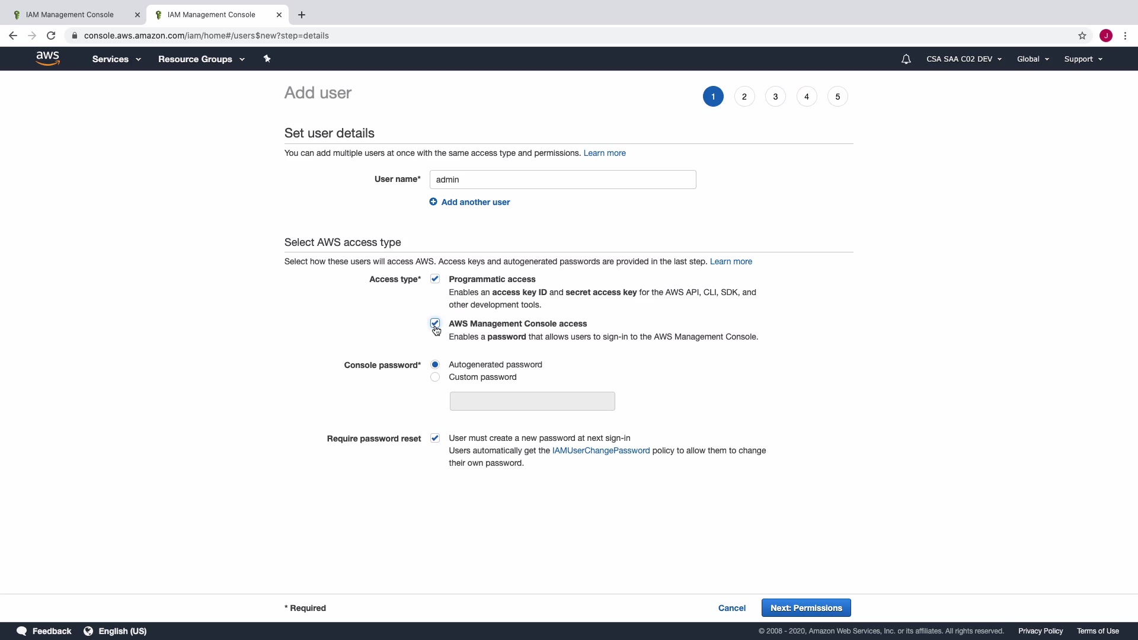The width and height of the screenshot is (1138, 640).
Task: Bookmark this page with star icon
Action: 1082,36
